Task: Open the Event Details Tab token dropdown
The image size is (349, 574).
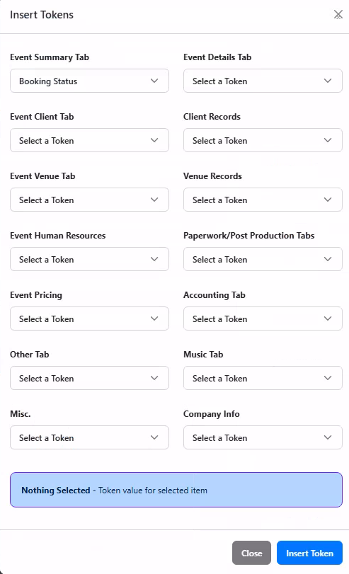Action: 263,81
